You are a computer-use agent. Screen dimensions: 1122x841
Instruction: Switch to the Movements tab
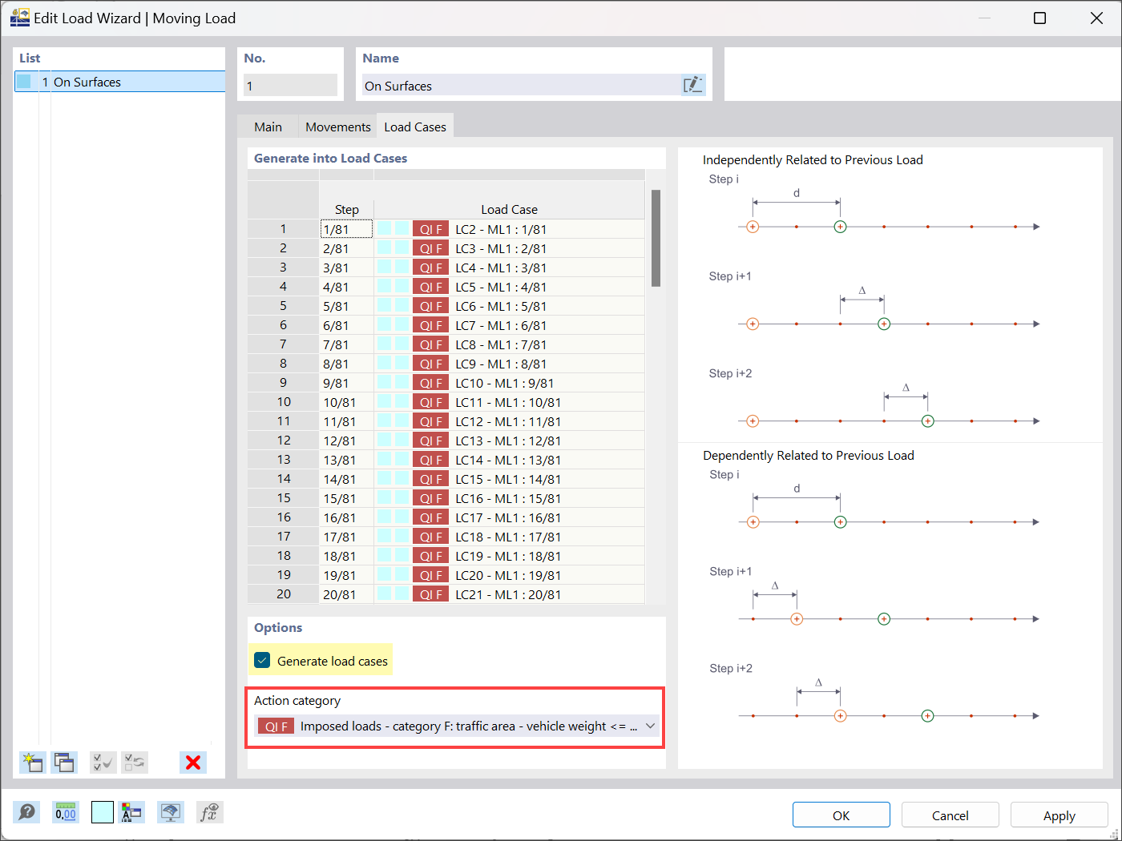coord(337,126)
